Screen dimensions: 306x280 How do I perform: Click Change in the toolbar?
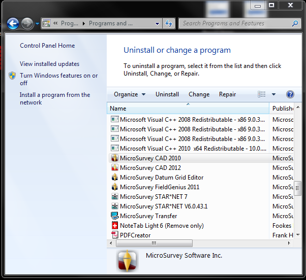point(199,94)
